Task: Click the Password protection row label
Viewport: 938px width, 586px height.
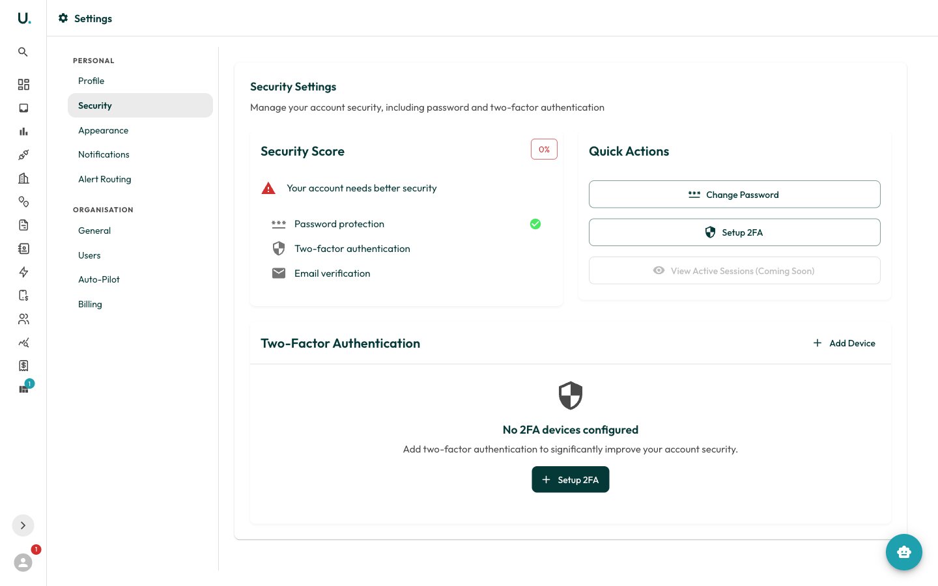Action: (339, 224)
